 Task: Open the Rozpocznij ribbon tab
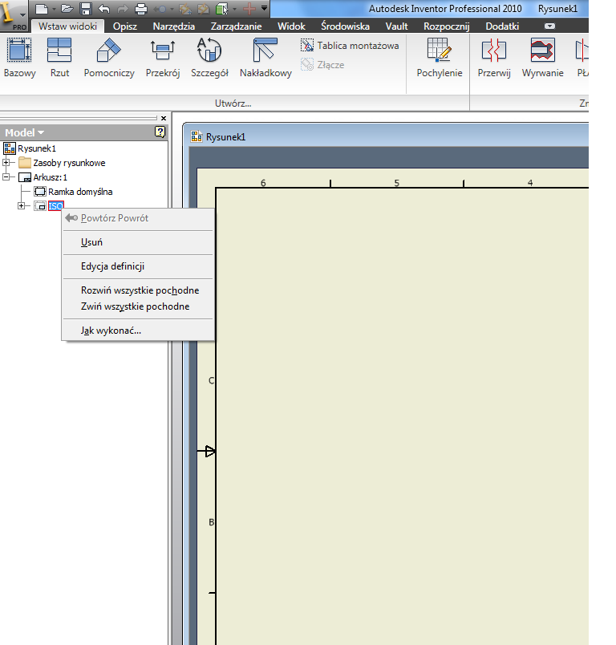point(446,26)
